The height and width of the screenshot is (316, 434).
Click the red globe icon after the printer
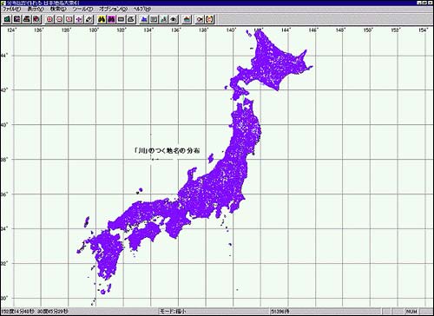click(x=36, y=19)
